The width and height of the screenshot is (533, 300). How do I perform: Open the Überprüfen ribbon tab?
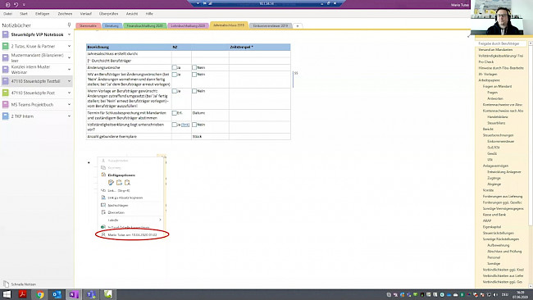(108, 14)
